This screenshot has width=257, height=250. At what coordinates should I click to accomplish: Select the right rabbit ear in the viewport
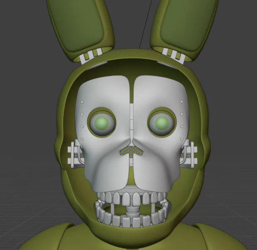pos(183,30)
